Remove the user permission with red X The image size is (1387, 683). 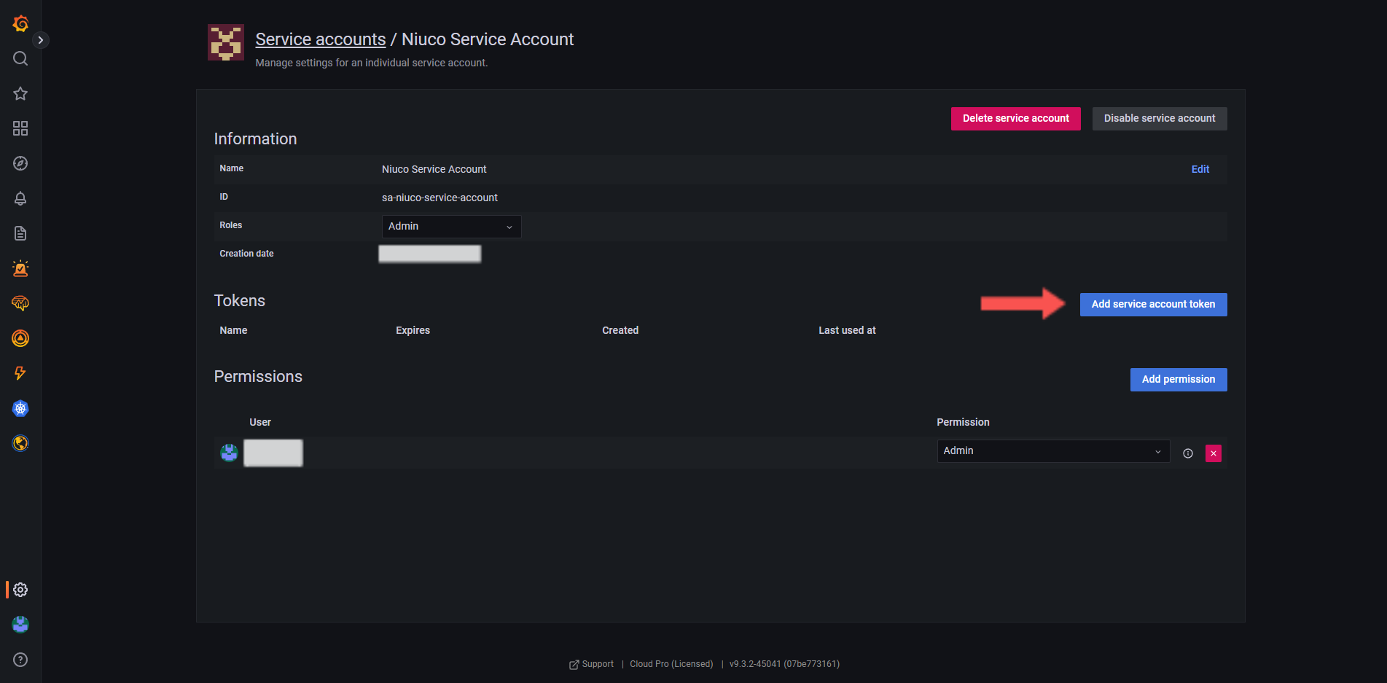1214,453
